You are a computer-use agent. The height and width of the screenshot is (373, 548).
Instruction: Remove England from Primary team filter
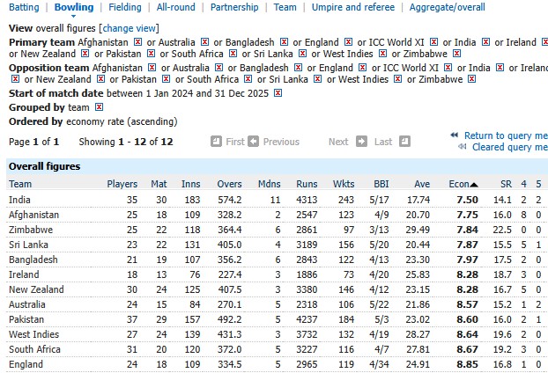tap(348, 42)
